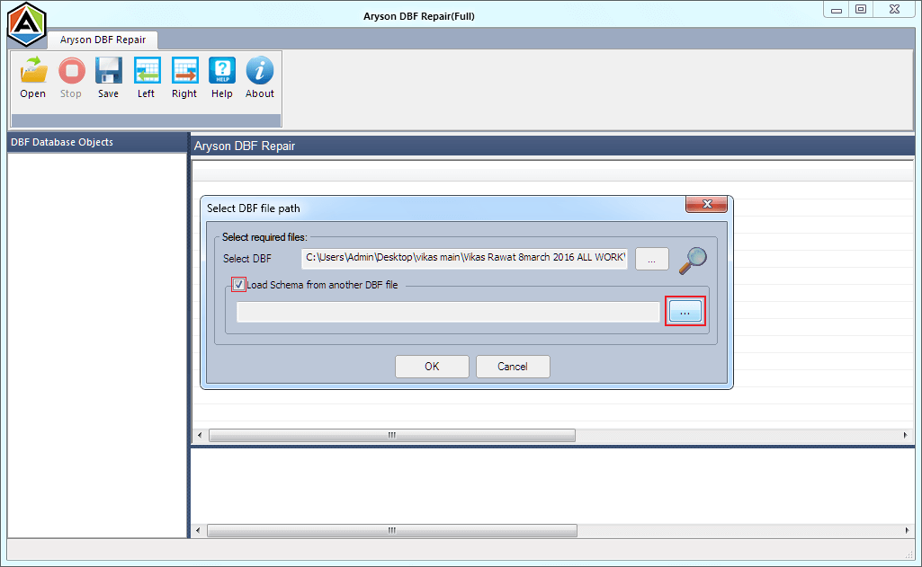
Task: Click the schema file path field
Action: tap(448, 312)
